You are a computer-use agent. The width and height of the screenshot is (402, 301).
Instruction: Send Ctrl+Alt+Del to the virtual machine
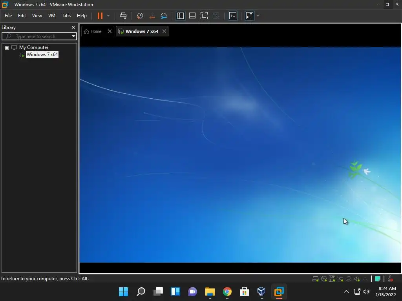click(x=123, y=16)
